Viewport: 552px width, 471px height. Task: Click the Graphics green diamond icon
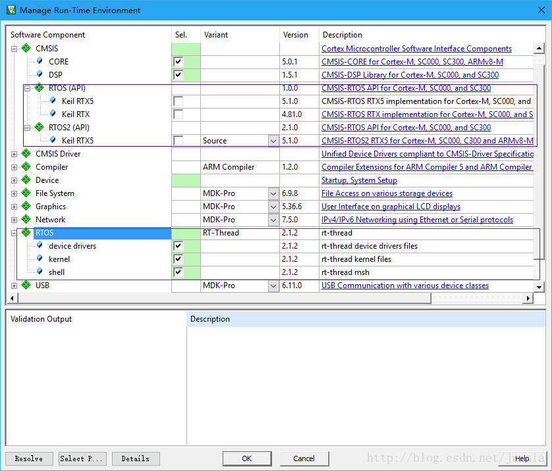click(26, 206)
